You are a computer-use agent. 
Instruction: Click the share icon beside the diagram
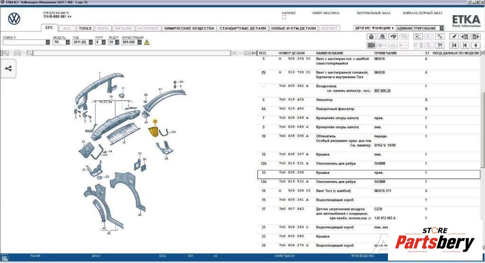[9, 69]
